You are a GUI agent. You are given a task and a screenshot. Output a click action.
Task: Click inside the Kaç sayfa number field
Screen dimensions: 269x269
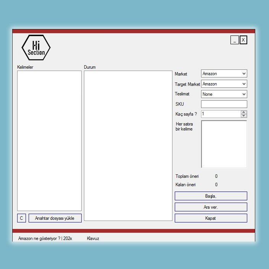click(221, 114)
